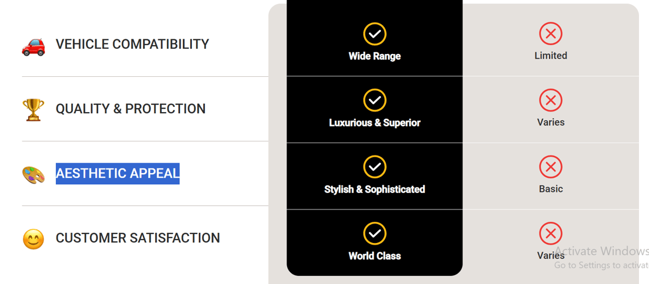The height and width of the screenshot is (284, 649).
Task: Click the red X icon above Limited
Action: (x=551, y=34)
